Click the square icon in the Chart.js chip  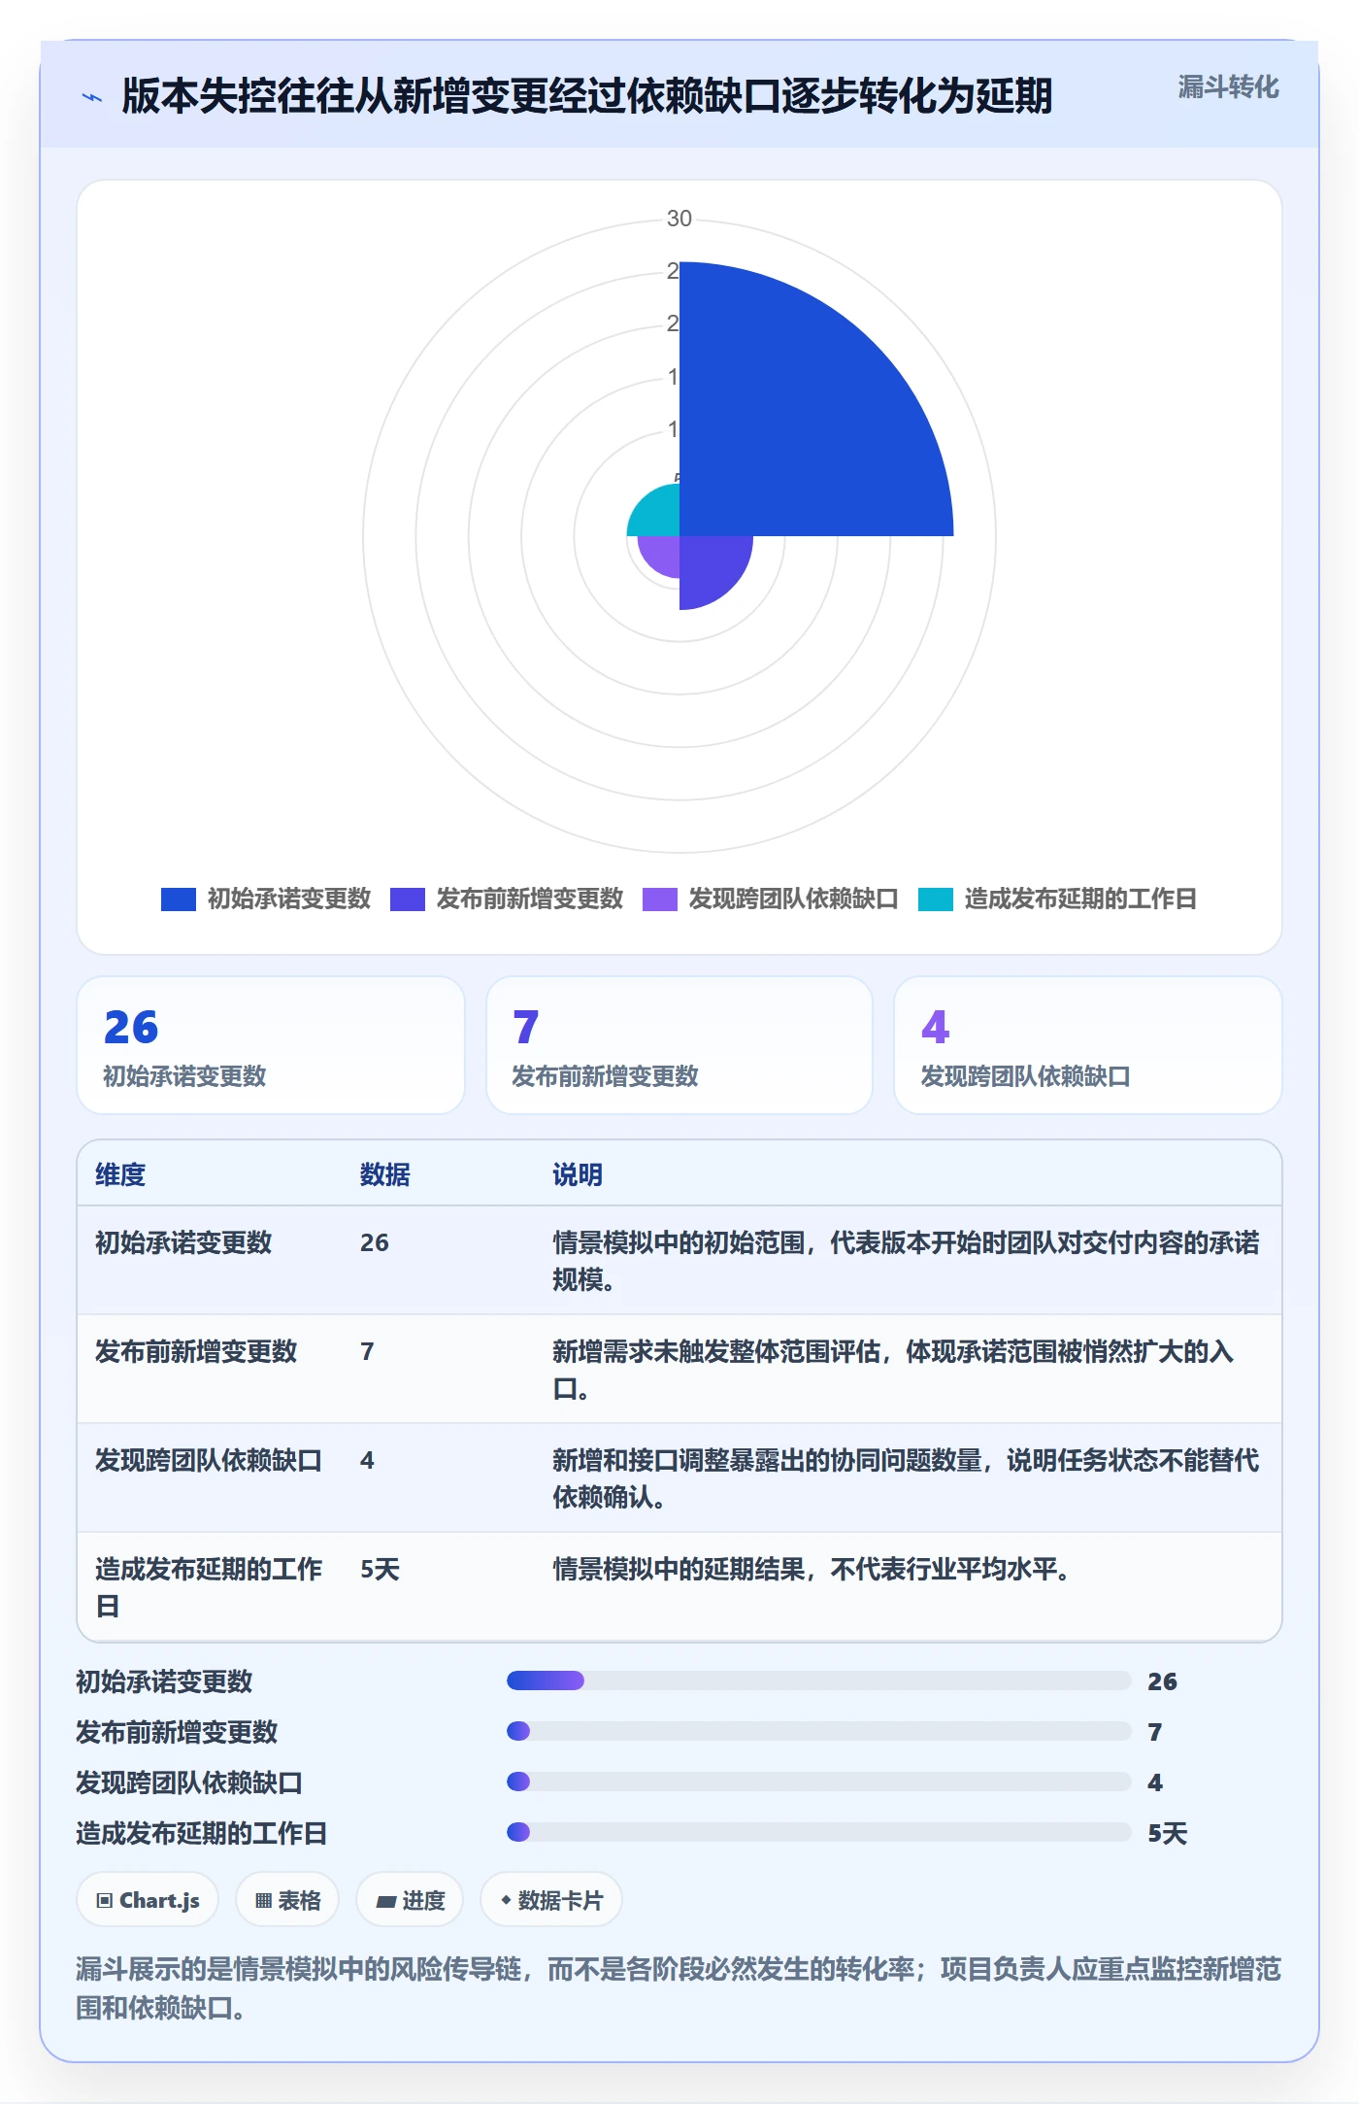(x=105, y=1901)
